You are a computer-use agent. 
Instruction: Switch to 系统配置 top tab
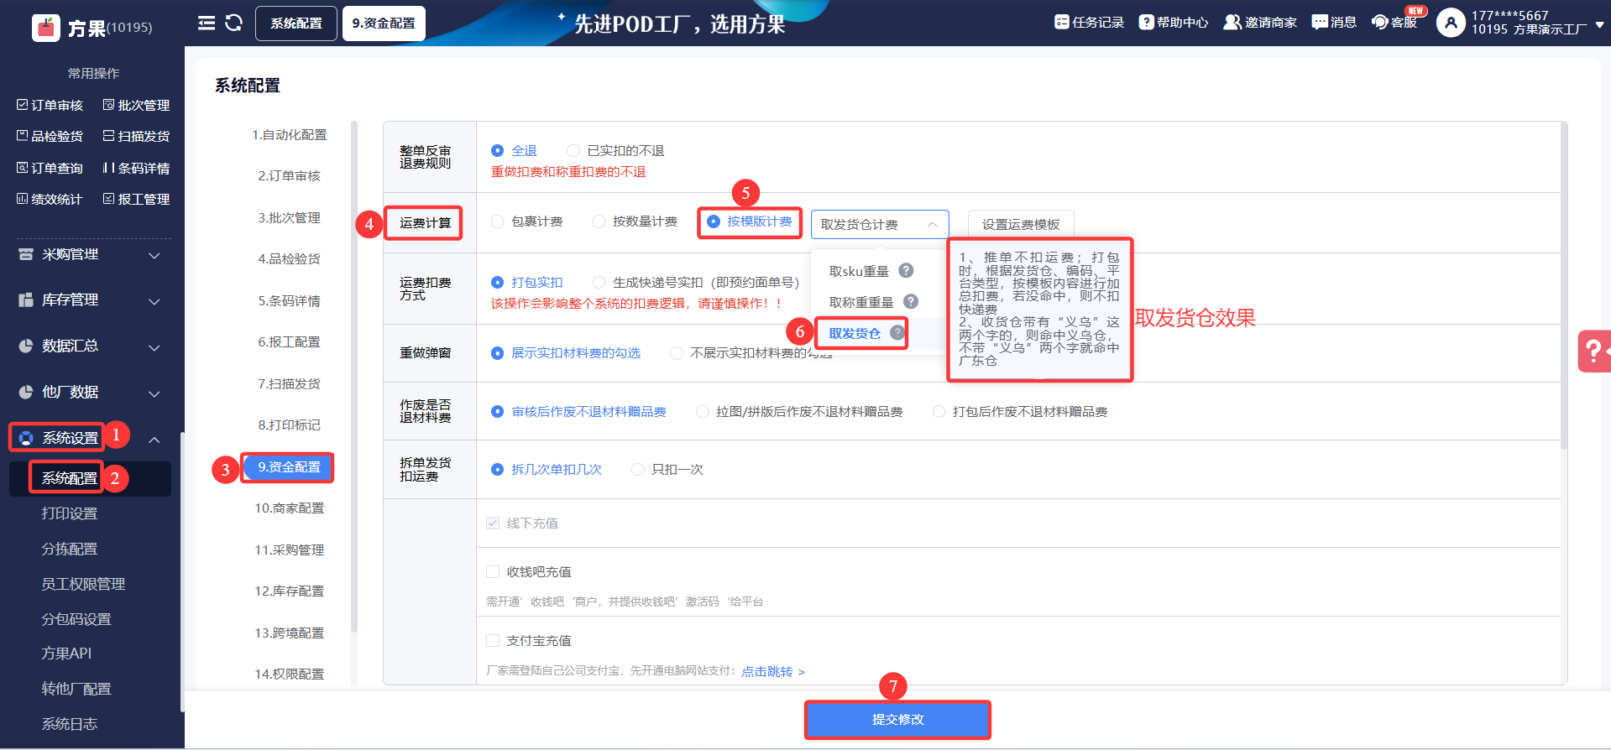[296, 23]
